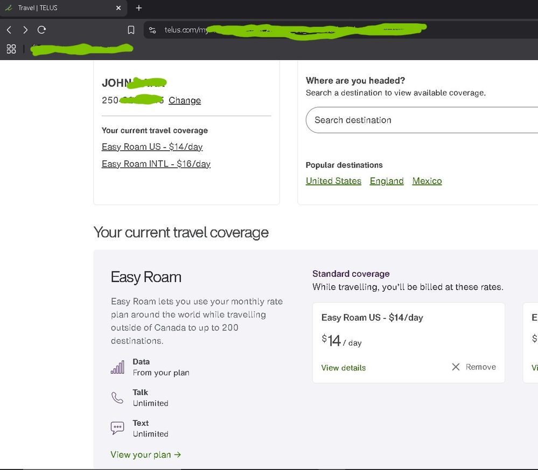
Task: Open Easy Roam US - $14/day link
Action: tap(152, 147)
